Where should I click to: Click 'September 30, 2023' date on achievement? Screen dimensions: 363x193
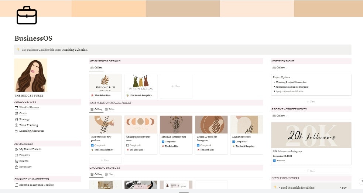282,156
